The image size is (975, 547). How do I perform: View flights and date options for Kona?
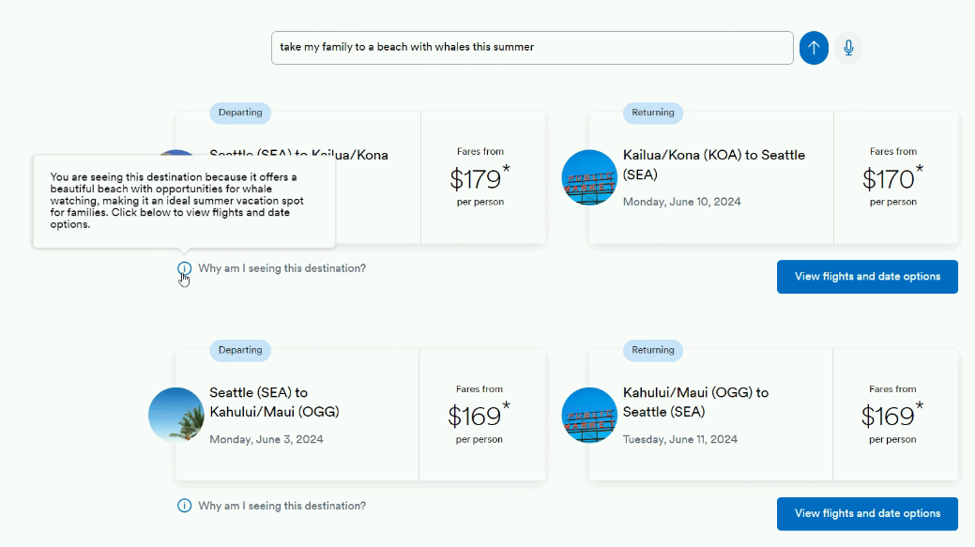click(867, 277)
